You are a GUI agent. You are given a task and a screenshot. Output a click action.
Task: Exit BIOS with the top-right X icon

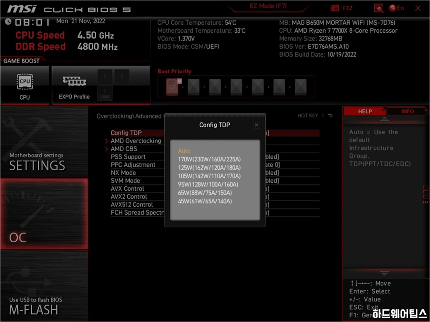(418, 8)
